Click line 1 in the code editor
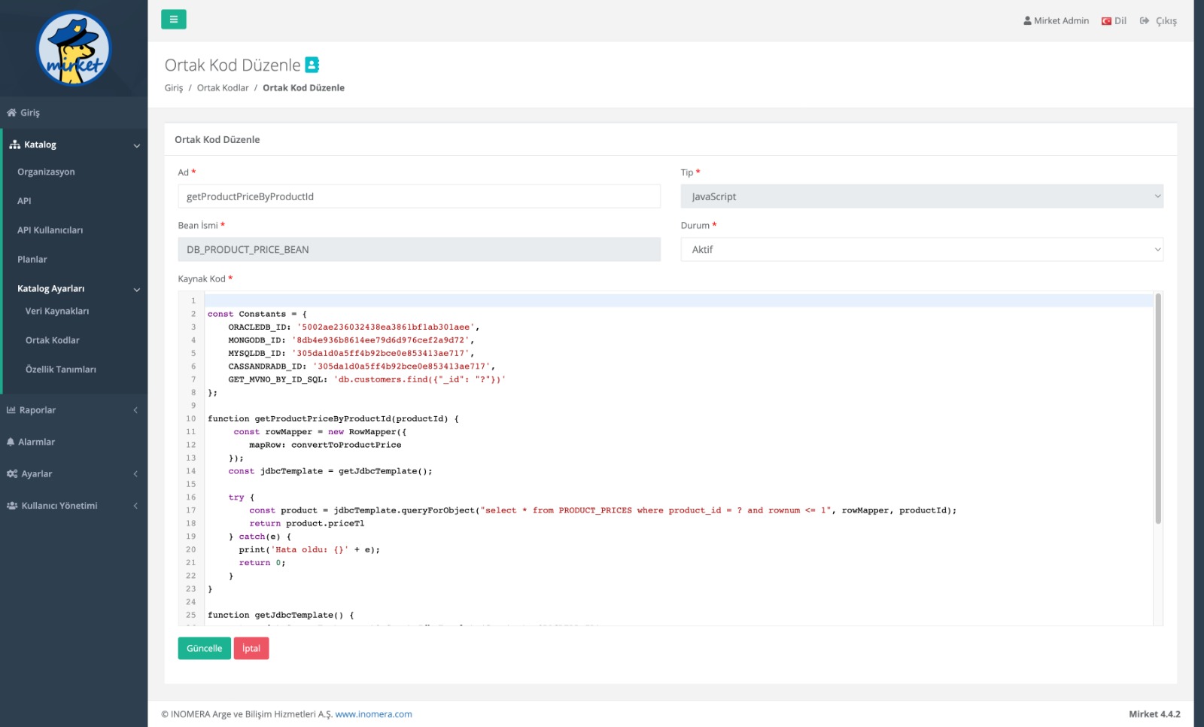The height and width of the screenshot is (727, 1204). [x=678, y=301]
